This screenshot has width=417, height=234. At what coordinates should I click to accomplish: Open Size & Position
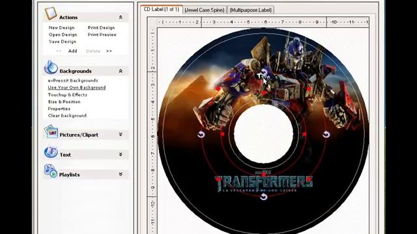click(64, 101)
